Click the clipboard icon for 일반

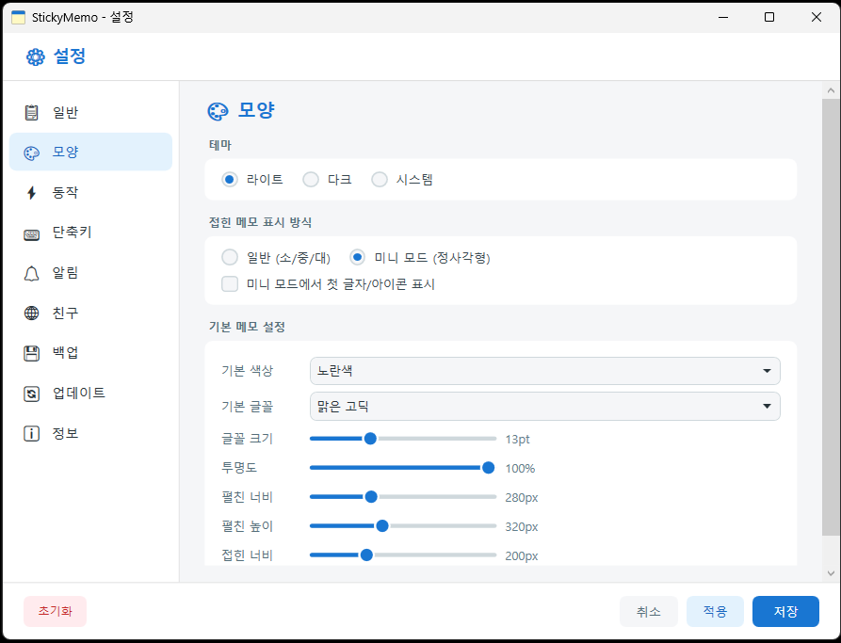32,113
